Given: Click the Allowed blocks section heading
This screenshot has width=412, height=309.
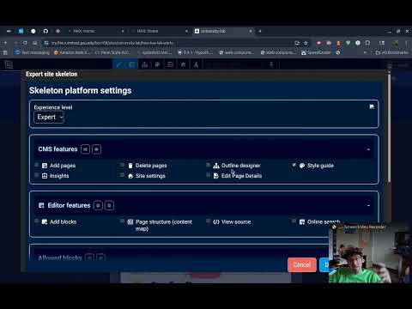Looking at the screenshot, I should (x=60, y=257).
